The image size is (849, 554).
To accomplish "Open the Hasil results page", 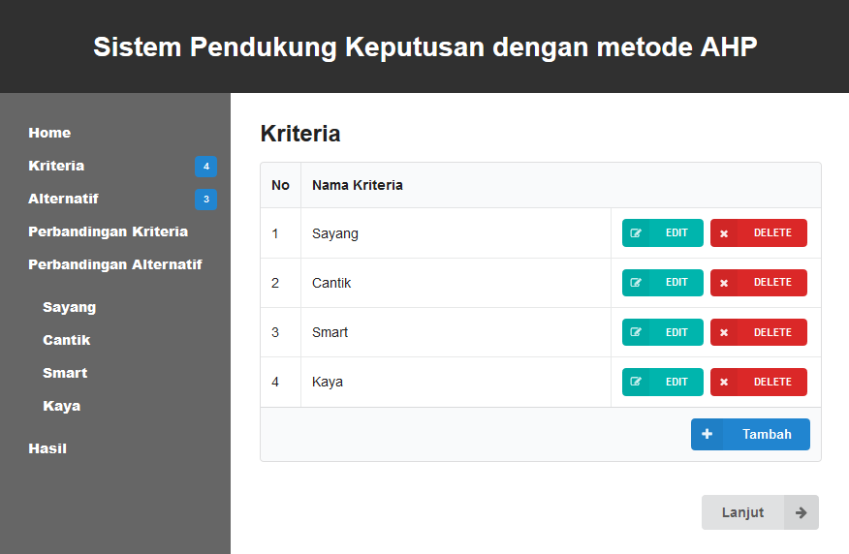I will [x=47, y=448].
